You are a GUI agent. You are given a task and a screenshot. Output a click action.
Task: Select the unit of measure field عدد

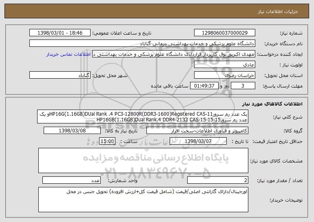click(71, 180)
